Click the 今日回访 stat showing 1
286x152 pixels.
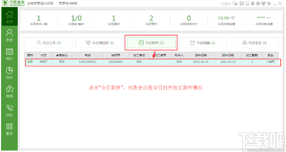pyautogui.click(x=114, y=20)
